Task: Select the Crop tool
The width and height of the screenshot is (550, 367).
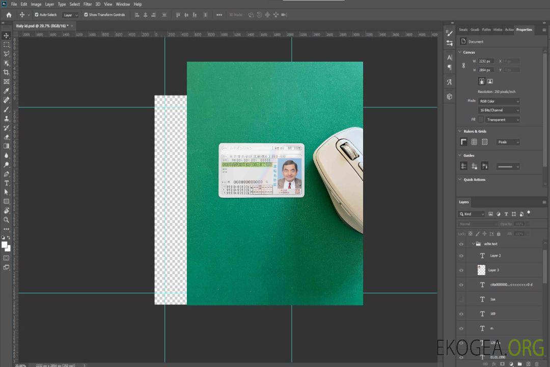Action: coord(6,72)
